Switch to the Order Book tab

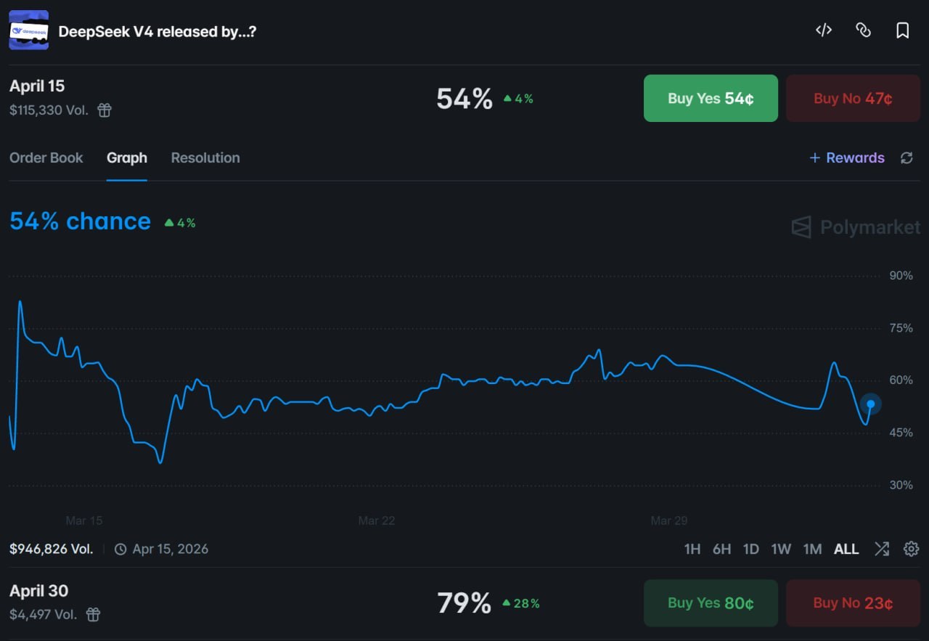(46, 158)
